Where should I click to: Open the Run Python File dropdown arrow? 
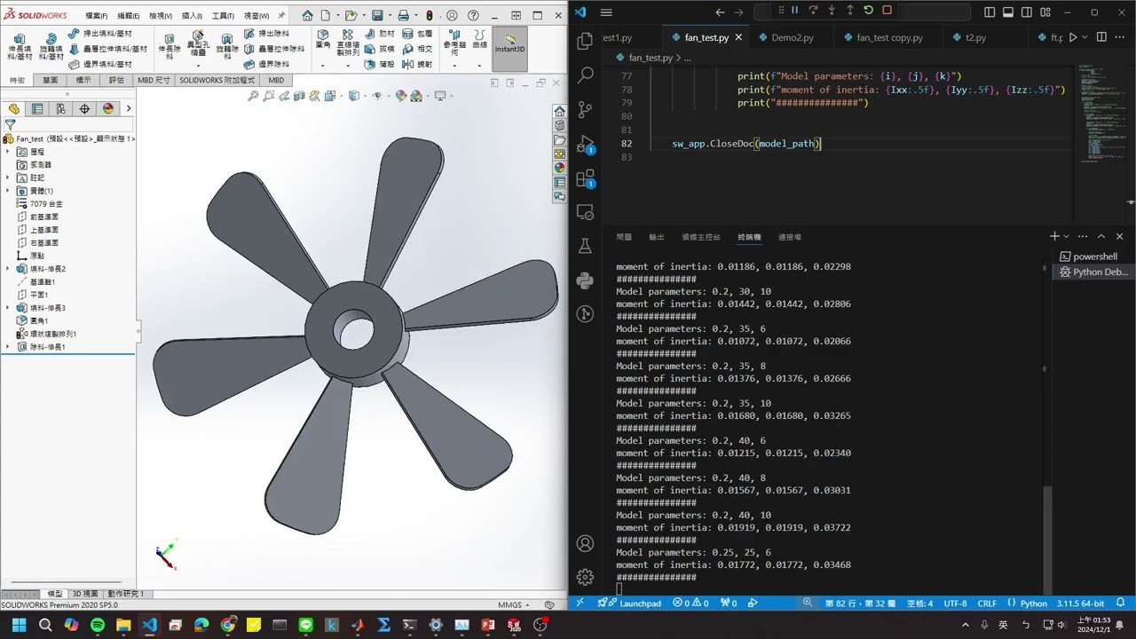[x=1086, y=37]
